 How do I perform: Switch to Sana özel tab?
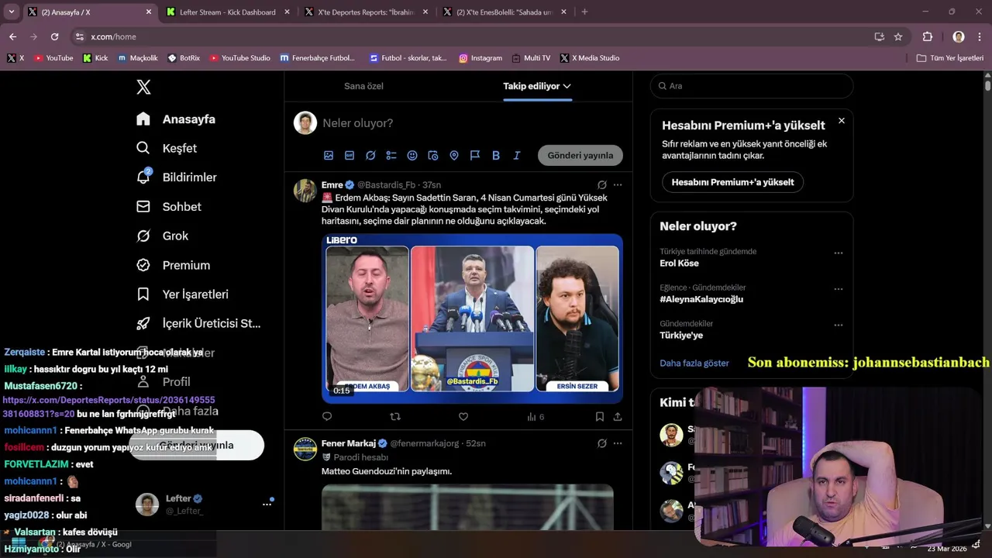coord(363,86)
